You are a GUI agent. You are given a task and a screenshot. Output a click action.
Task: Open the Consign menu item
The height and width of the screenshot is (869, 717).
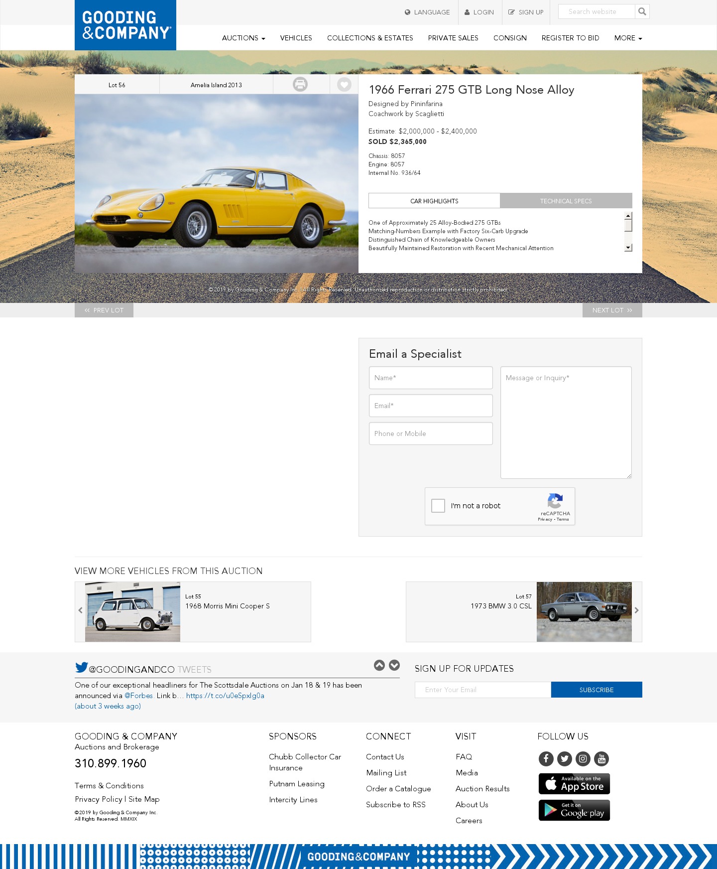510,38
